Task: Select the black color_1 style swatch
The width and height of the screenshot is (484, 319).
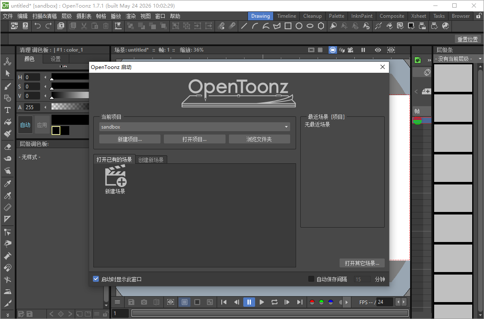Action: (x=56, y=130)
